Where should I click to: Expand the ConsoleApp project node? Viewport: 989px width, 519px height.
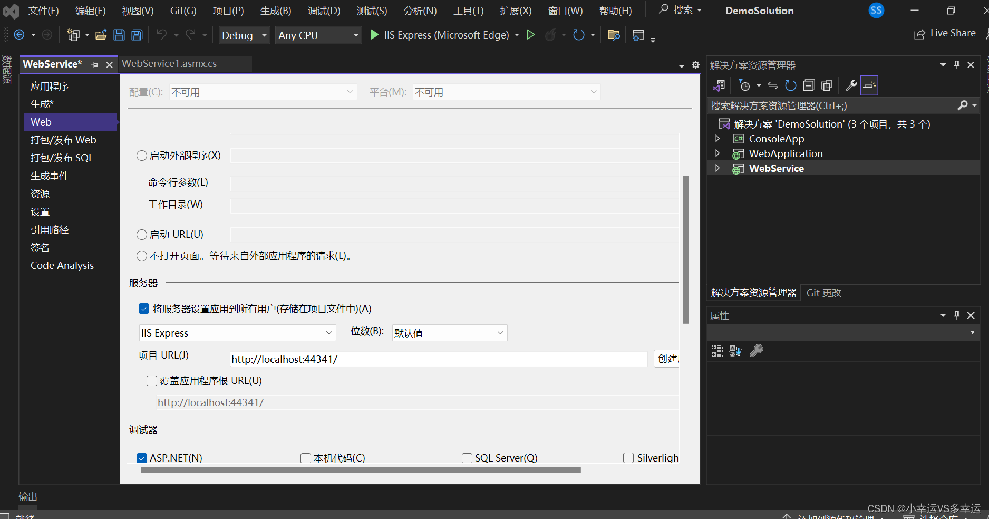[717, 139]
